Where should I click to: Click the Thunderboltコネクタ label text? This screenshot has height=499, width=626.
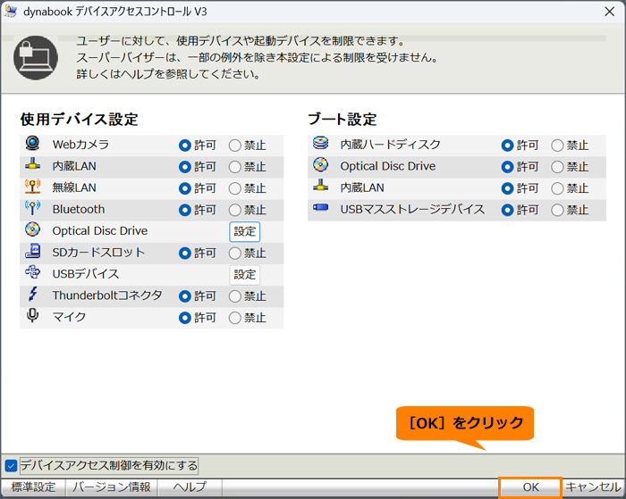[x=107, y=295]
